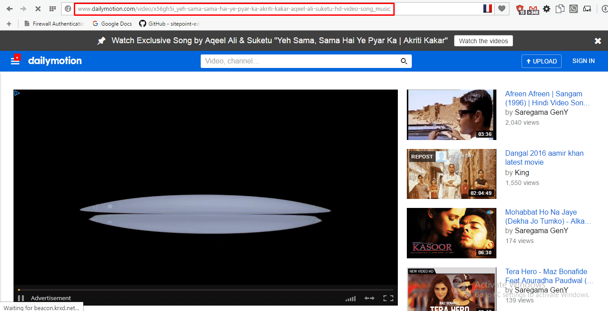Click the device sync extension icon
608x311 pixels.
(x=587, y=9)
